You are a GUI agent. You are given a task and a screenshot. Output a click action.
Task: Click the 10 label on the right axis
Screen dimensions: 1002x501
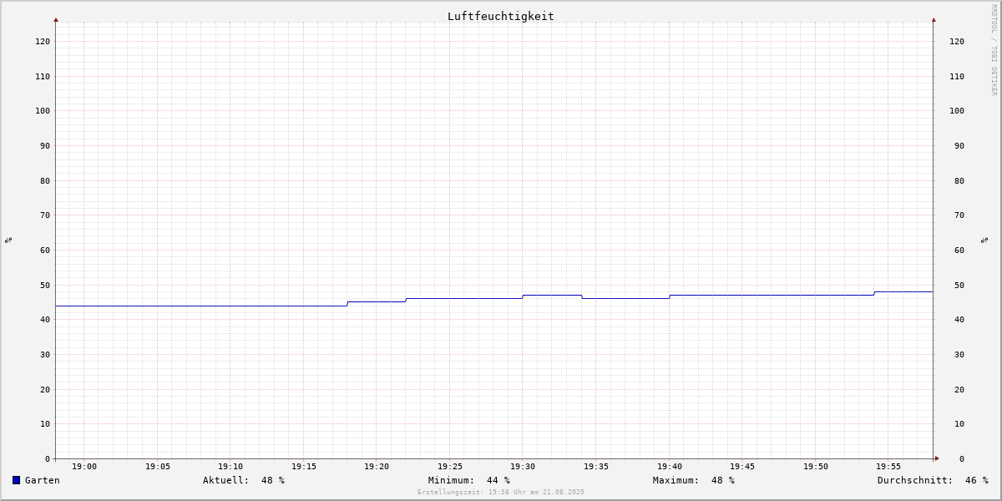959,423
